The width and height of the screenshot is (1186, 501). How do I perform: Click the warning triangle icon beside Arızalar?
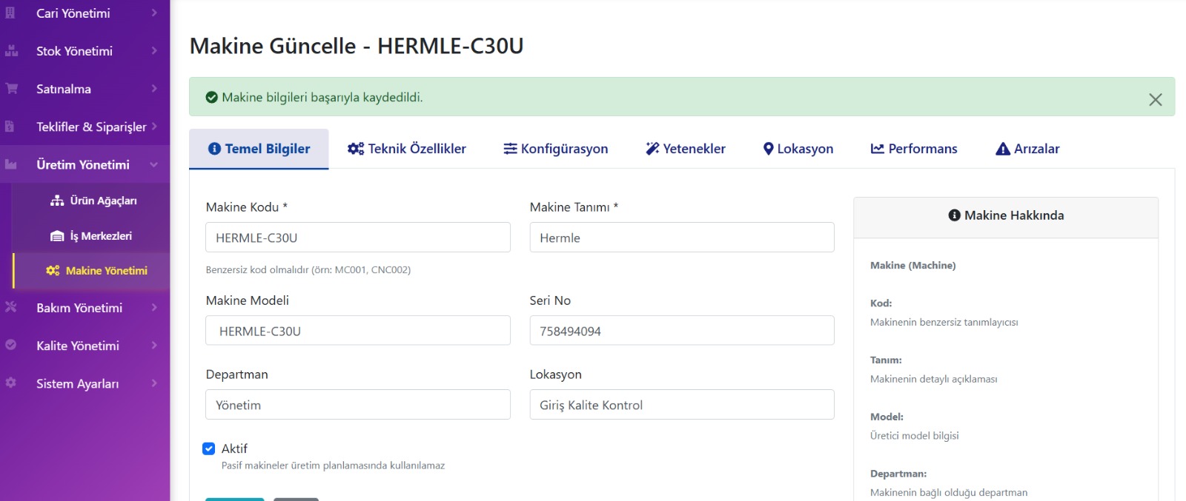1002,149
